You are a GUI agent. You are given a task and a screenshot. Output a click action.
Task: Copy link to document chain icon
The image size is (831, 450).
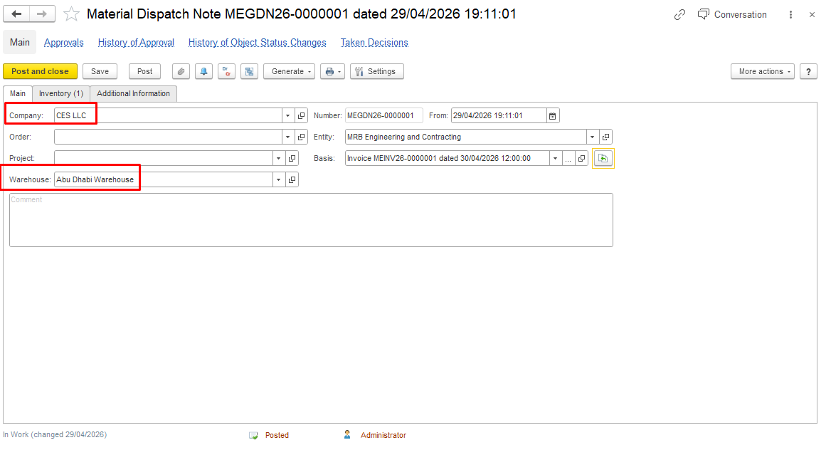point(679,15)
